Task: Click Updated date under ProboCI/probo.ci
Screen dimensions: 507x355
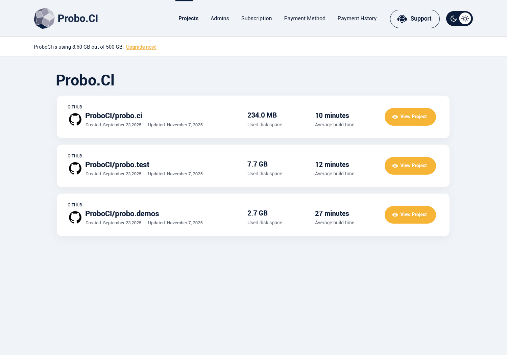Action: coord(175,125)
